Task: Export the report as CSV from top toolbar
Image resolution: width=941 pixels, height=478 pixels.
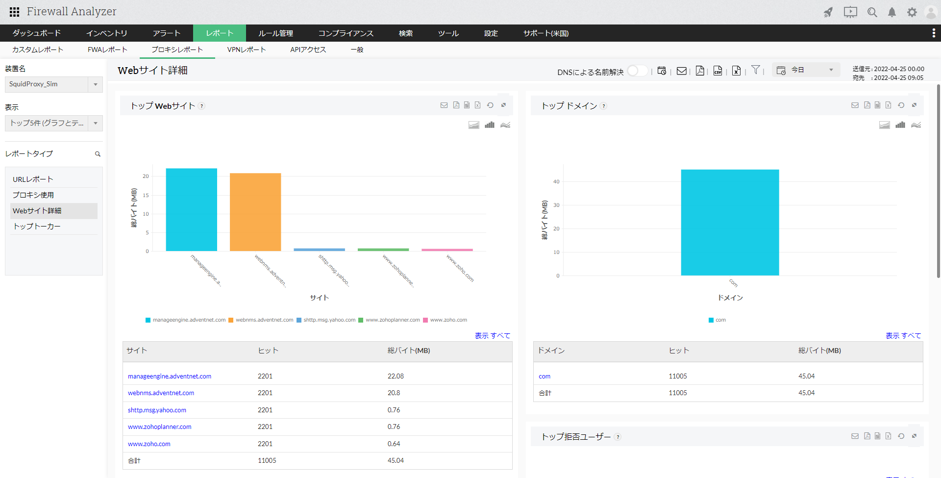Action: tap(718, 71)
